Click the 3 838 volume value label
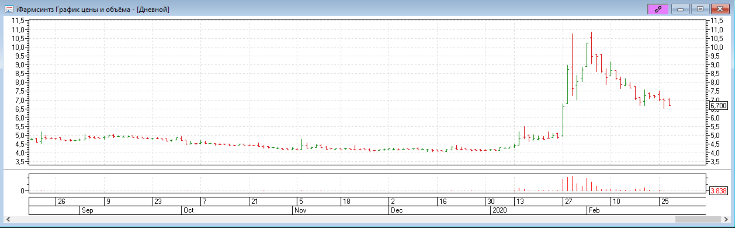735x228 pixels. [x=718, y=191]
